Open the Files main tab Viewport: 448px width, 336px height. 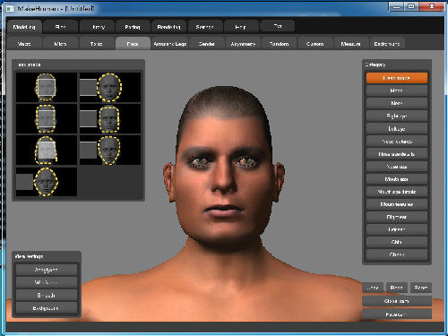pos(61,27)
